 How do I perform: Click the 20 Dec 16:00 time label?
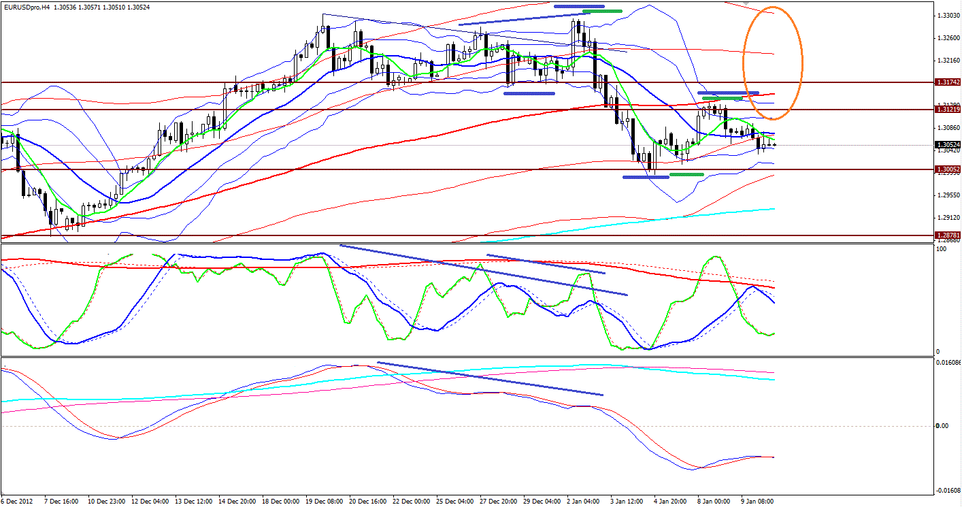pyautogui.click(x=367, y=501)
